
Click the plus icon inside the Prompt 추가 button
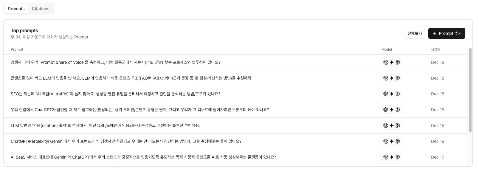click(434, 33)
